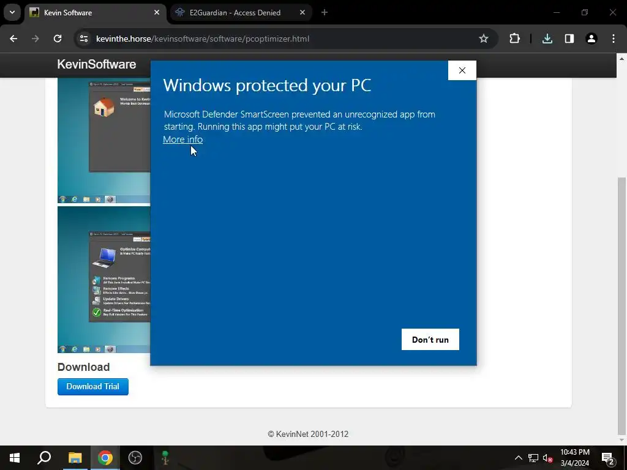The image size is (627, 470).
Task: Click the More info link in SmartScreen dialog
Action: click(182, 140)
